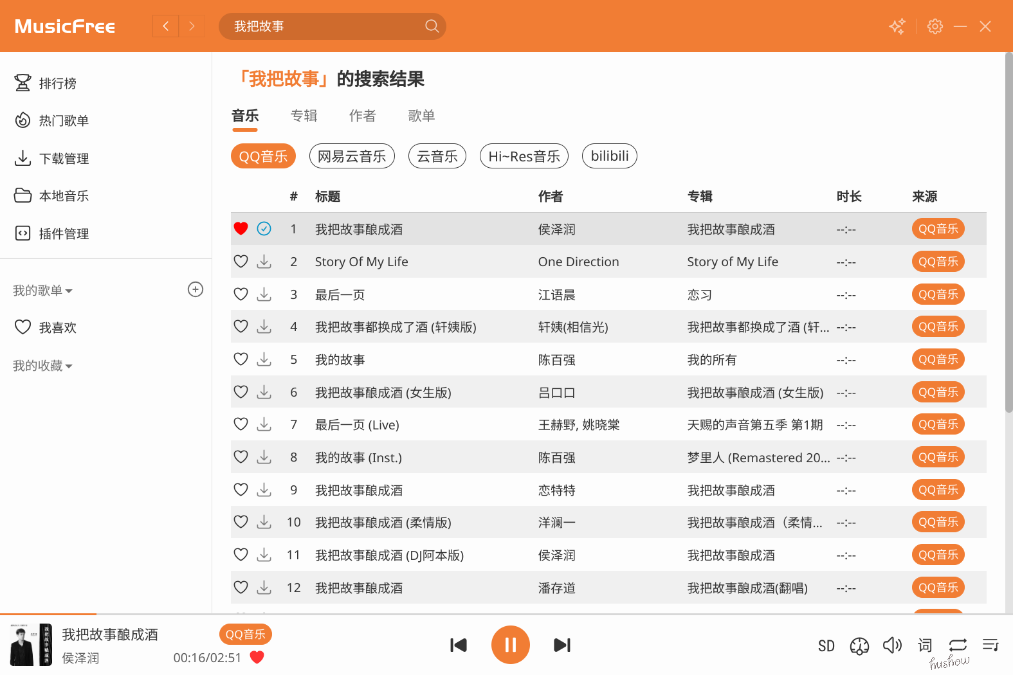This screenshot has height=675, width=1013.
Task: Switch to 专辑 tab
Action: [304, 116]
